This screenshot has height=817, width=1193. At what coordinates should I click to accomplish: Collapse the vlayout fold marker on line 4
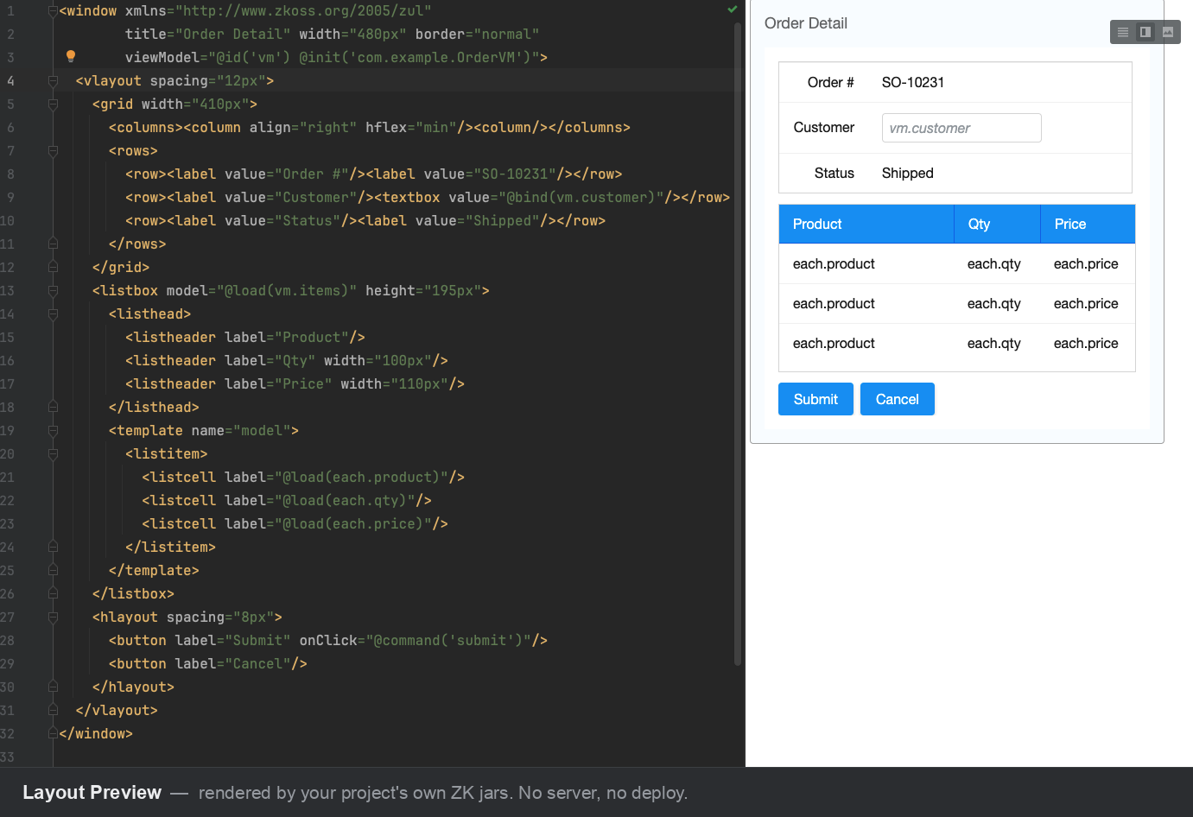(54, 80)
